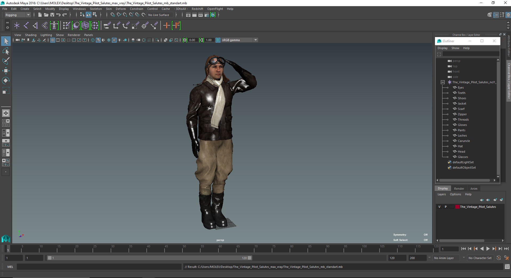Expand the collapsed section arrow after the save icons
The height and width of the screenshot is (278, 511).
point(70,15)
